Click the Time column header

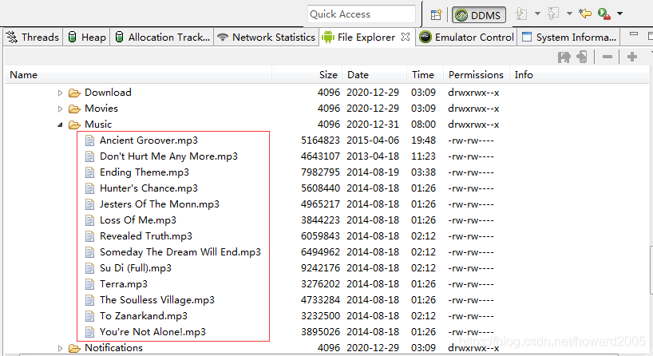click(425, 74)
